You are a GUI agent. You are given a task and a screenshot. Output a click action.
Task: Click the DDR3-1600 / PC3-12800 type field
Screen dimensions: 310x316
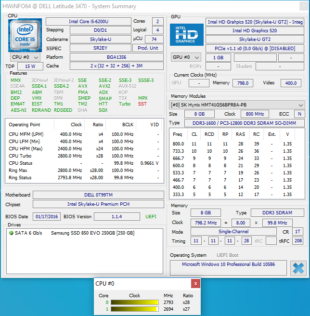point(244,123)
